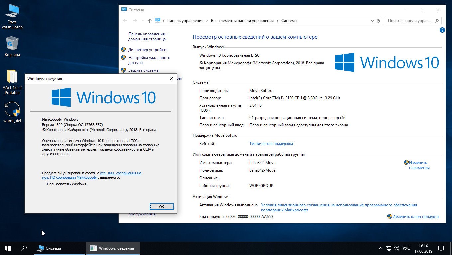This screenshot has width=452, height=255.
Task: Show hidden tray icons chevron
Action: (x=381, y=248)
